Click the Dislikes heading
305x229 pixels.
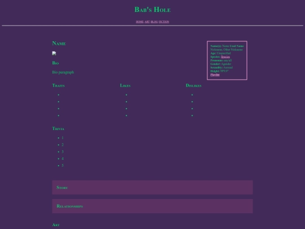point(194,85)
